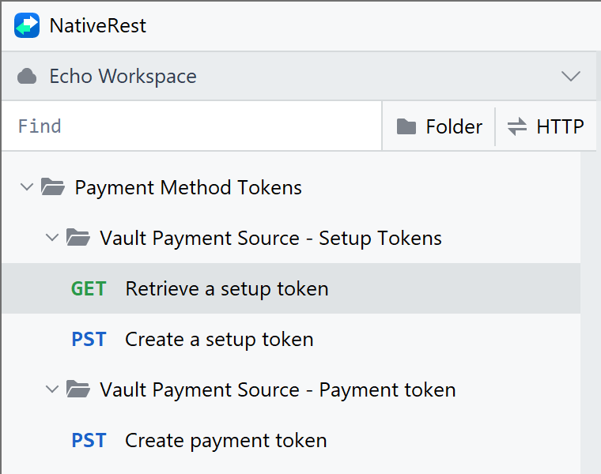Create a new folder with Folder button
Image resolution: width=601 pixels, height=474 pixels.
pyautogui.click(x=439, y=126)
